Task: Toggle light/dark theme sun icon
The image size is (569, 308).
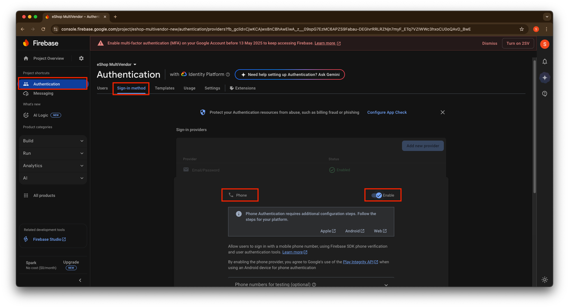Action: pyautogui.click(x=544, y=279)
